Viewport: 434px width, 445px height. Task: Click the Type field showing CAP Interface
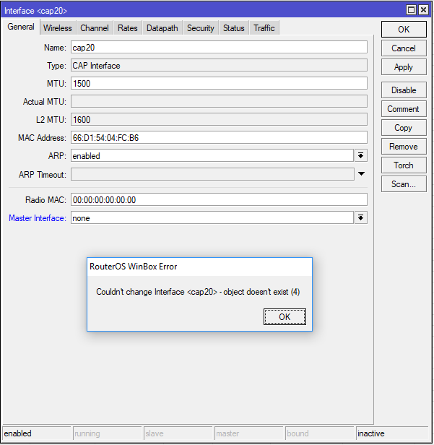click(219, 65)
